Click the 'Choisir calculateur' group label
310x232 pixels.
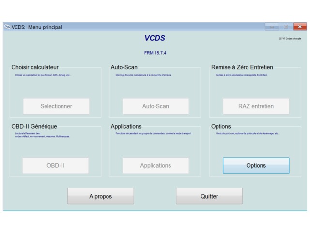(x=35, y=67)
